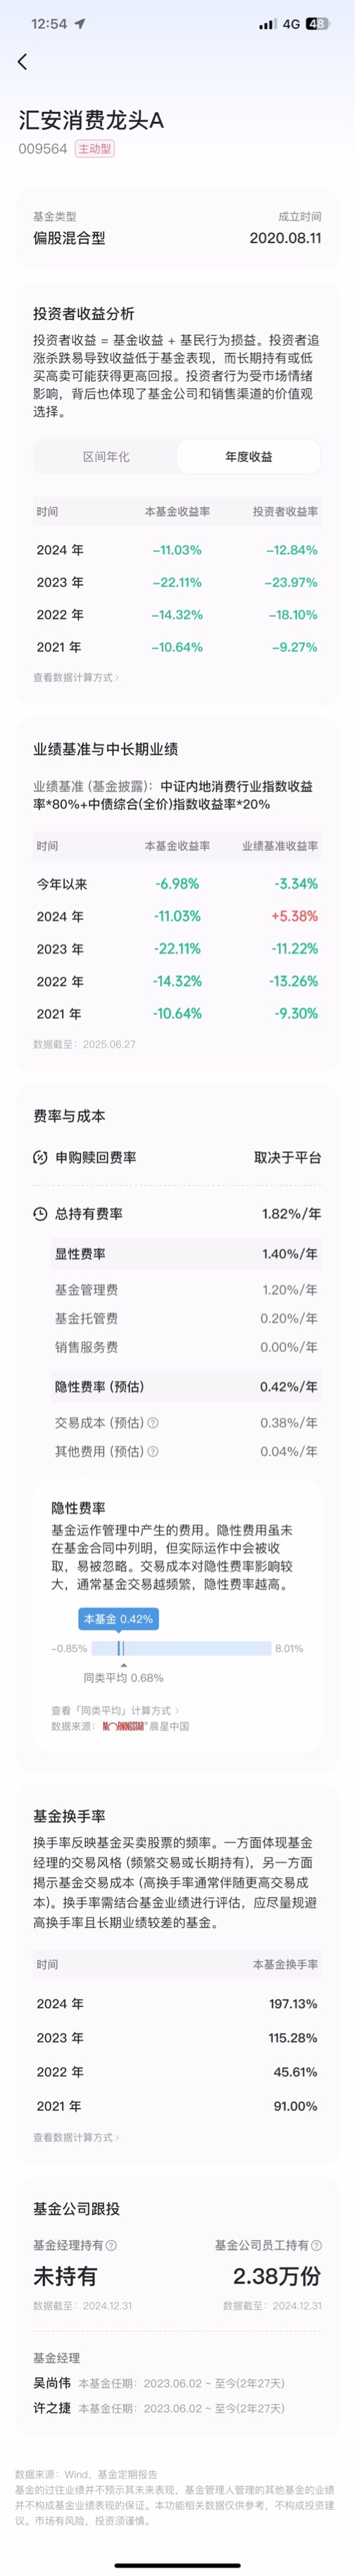Switch to the 区间年化 tab
Image resolution: width=355 pixels, height=2576 pixels.
pos(106,456)
